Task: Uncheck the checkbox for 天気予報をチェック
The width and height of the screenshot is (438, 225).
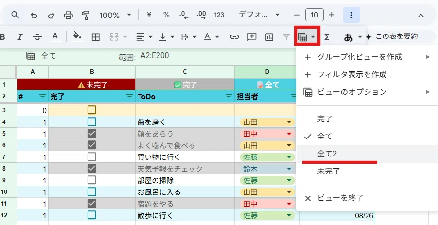Action: pyautogui.click(x=92, y=168)
